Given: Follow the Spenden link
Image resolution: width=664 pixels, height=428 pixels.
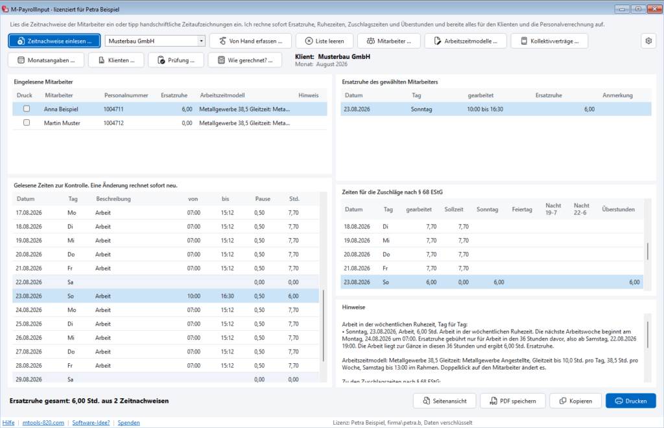Looking at the screenshot, I should (x=129, y=423).
